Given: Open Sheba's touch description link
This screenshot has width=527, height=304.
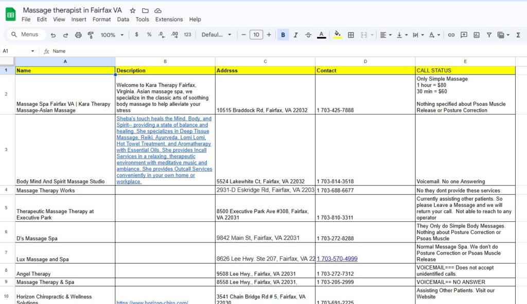Looking at the screenshot, I should (164, 150).
